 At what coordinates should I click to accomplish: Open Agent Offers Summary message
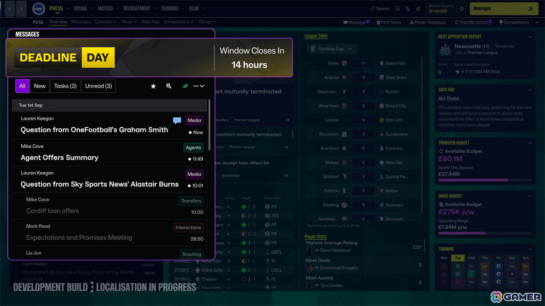click(109, 153)
